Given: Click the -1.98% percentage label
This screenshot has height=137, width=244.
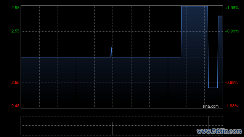Looking at the screenshot, I should [231, 106].
